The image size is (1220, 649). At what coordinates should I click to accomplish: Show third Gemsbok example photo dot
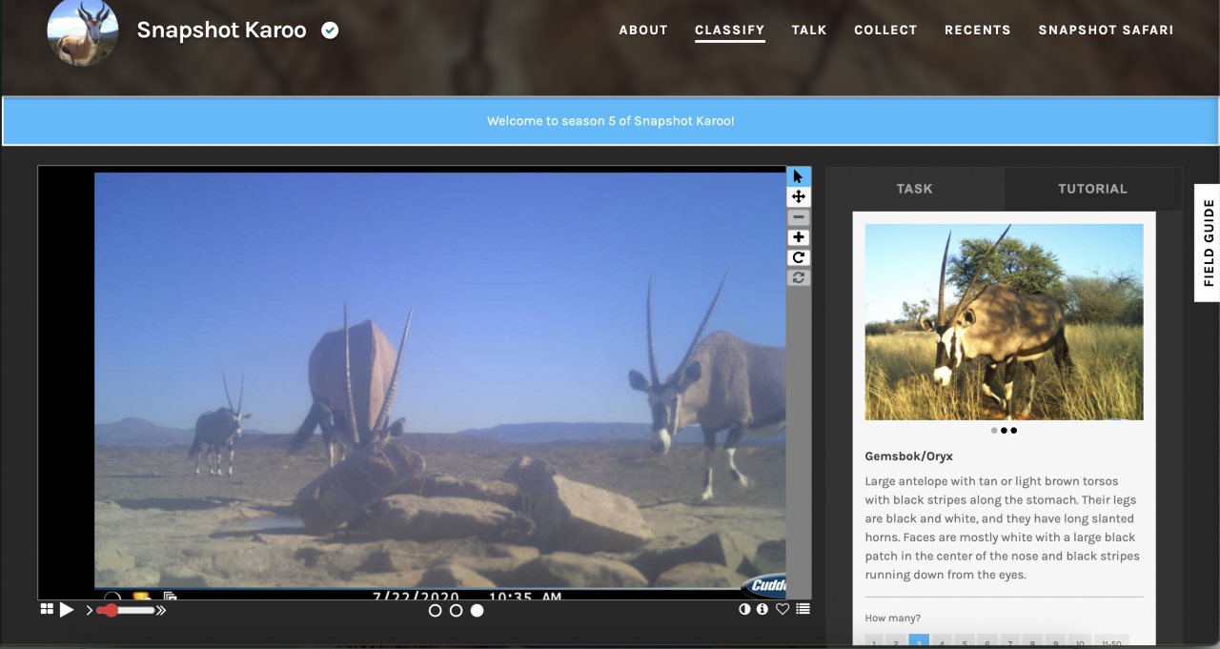tap(1013, 430)
